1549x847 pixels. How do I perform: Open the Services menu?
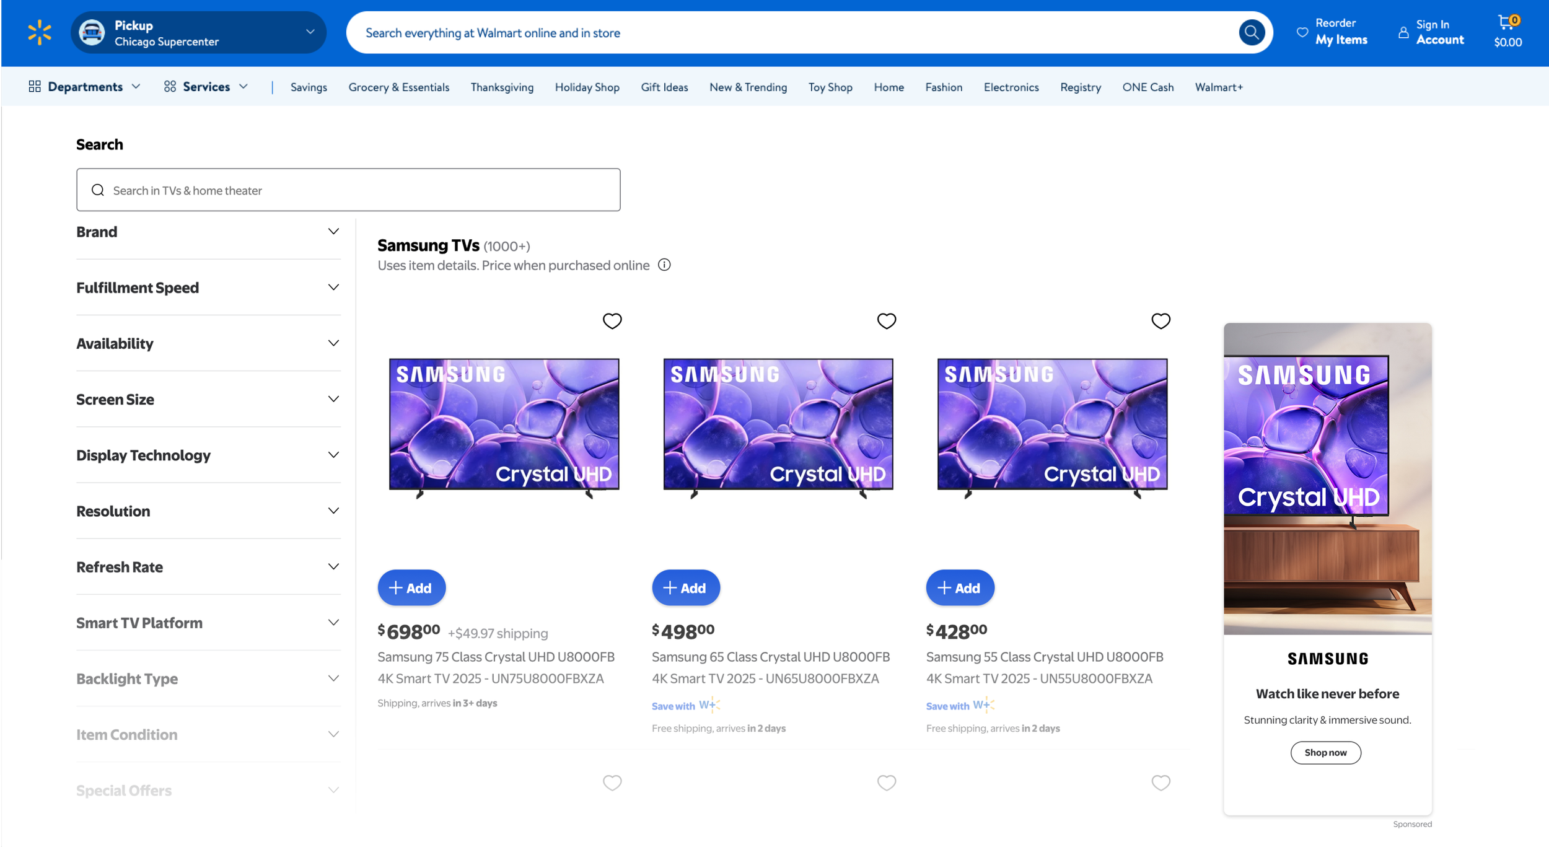click(x=206, y=86)
